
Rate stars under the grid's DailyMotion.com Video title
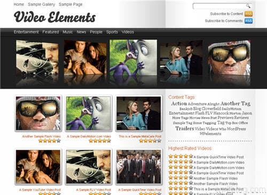pos(100,141)
